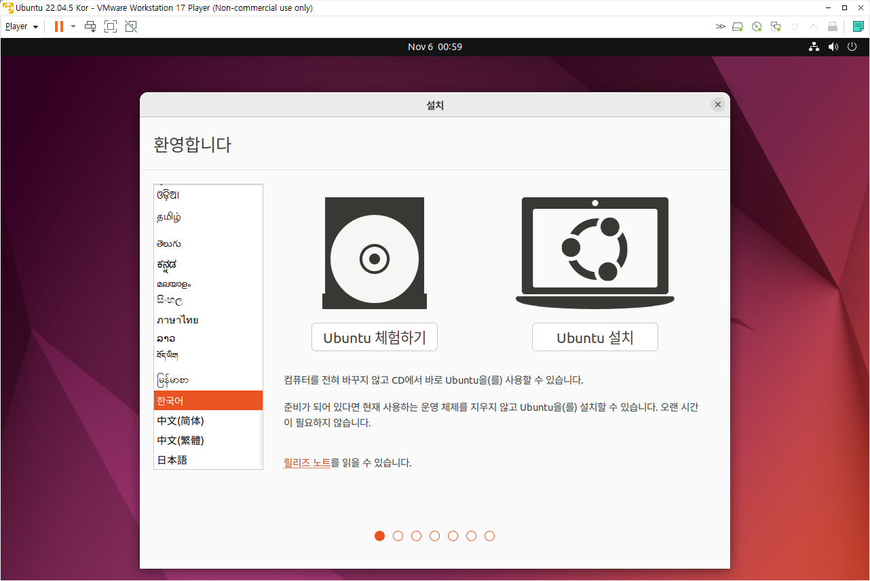
Task: Click the Ubuntu 설치 button
Action: coord(595,337)
